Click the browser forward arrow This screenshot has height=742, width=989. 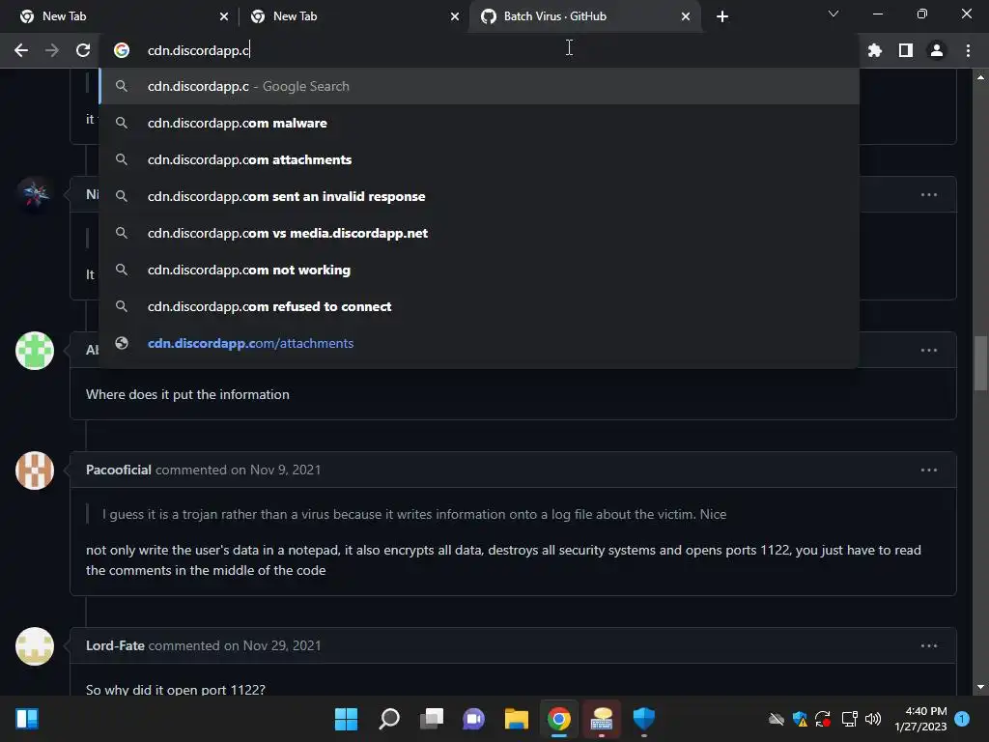[52, 50]
